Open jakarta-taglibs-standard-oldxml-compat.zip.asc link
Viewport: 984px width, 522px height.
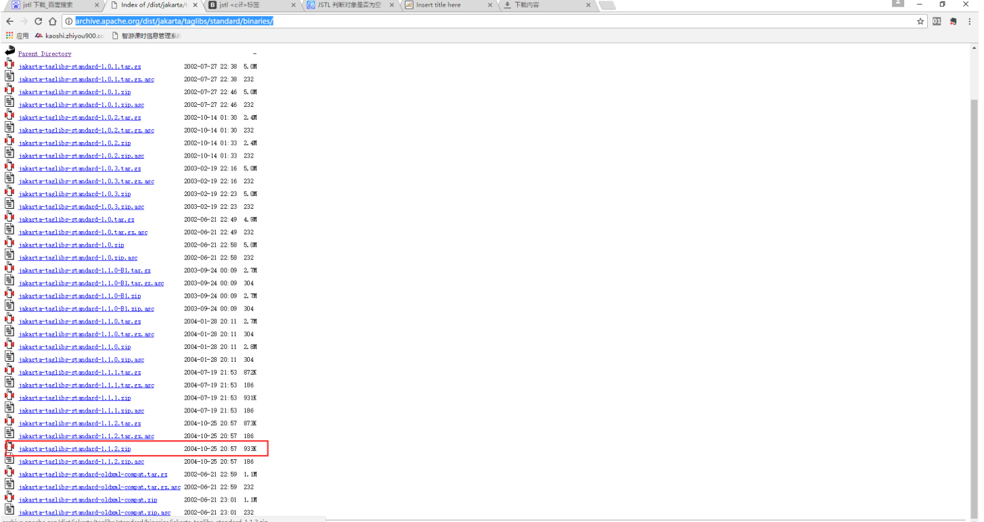(95, 513)
